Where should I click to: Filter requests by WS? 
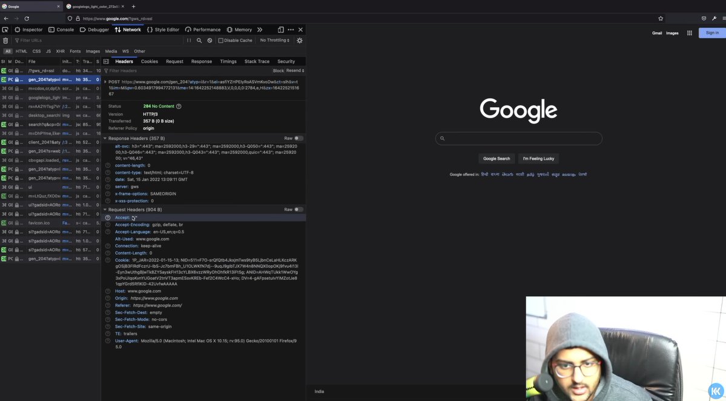(125, 51)
